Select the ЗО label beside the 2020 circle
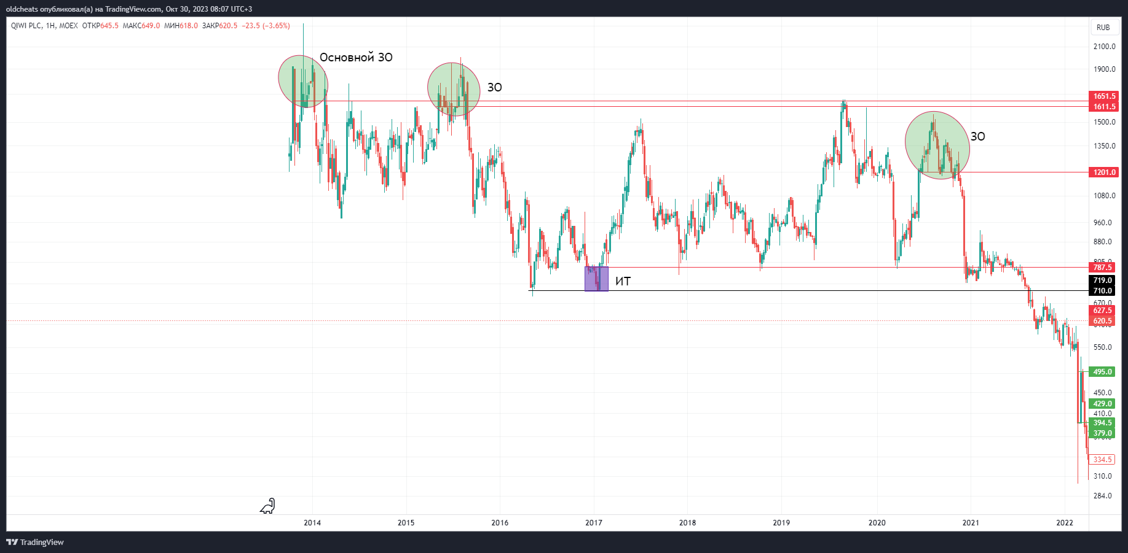Viewport: 1128px width, 553px height. (977, 137)
